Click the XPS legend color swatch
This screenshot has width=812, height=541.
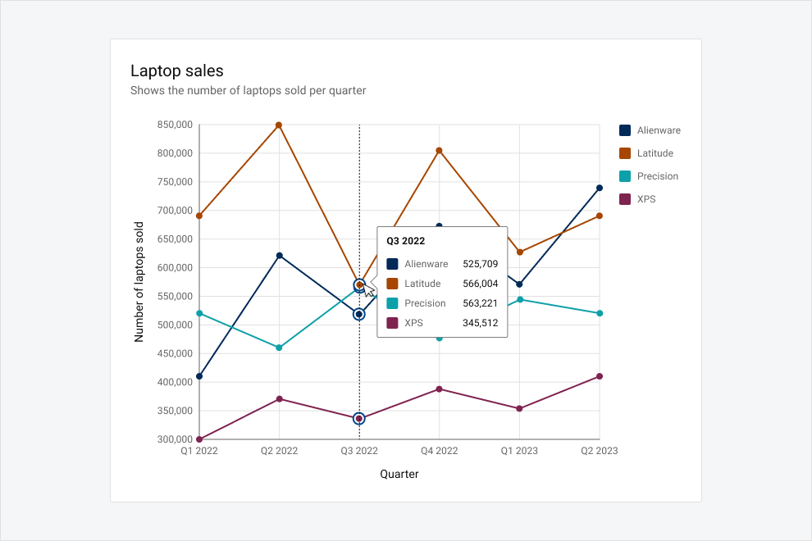625,199
